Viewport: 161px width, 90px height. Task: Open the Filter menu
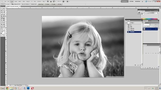click(x=23, y=1)
